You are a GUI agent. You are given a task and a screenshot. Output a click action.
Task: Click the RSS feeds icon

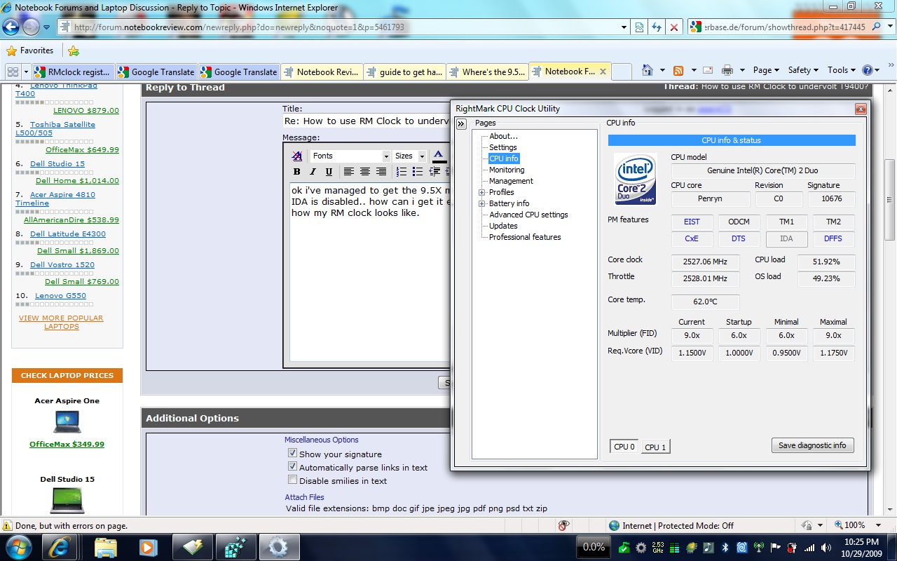pos(678,70)
